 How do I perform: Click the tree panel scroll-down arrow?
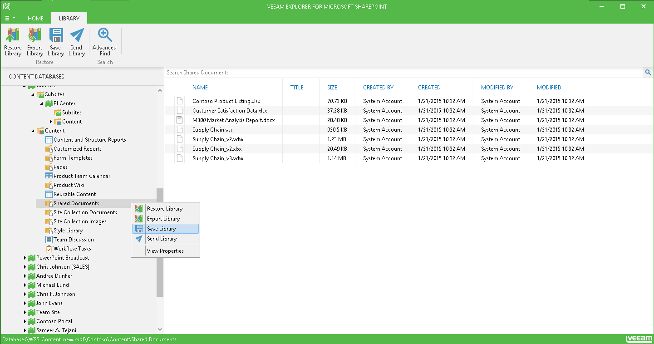click(160, 329)
